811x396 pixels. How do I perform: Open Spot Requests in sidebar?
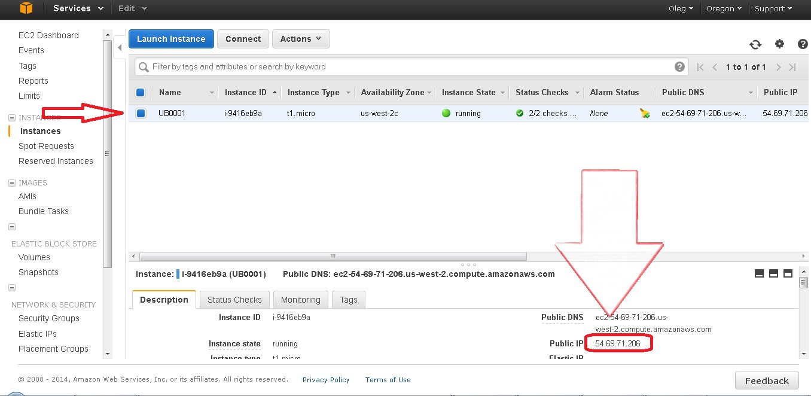point(46,146)
